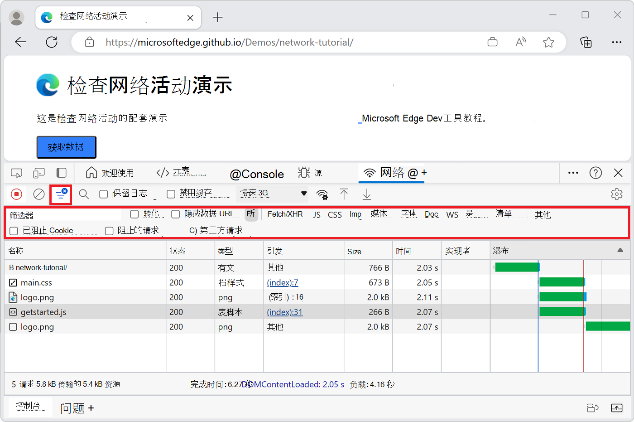Filter requests by JS type
The height and width of the screenshot is (422, 634).
pyautogui.click(x=317, y=214)
